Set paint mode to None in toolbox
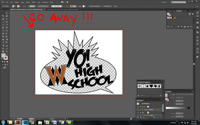This screenshot has width=200, height=125. 7,62
